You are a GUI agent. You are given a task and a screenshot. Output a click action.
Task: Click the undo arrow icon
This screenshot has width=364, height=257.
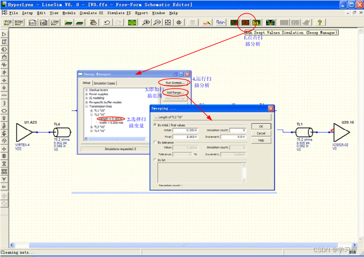pyautogui.click(x=107, y=22)
